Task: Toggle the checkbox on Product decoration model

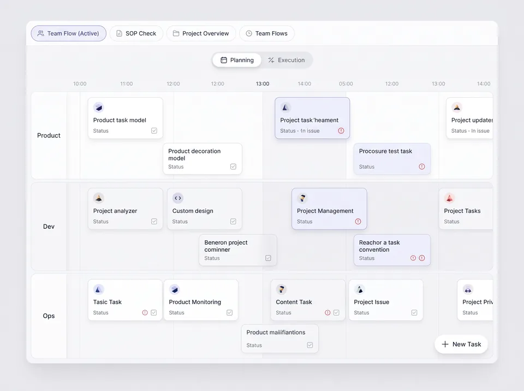Action: click(233, 167)
